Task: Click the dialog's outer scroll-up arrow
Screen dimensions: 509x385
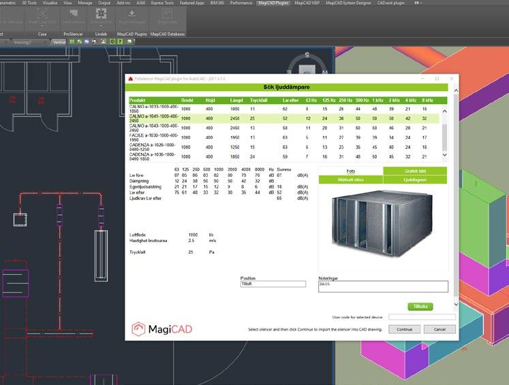Action: (456, 90)
